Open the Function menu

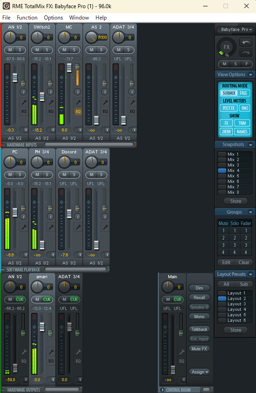[x=27, y=18]
